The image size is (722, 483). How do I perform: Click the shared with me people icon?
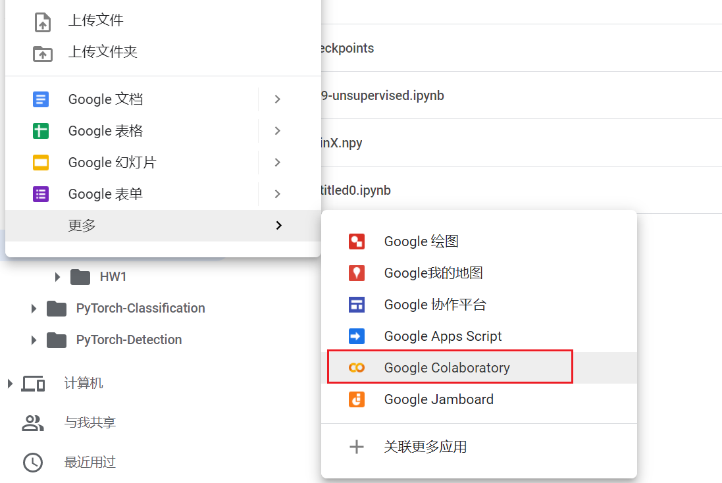33,422
